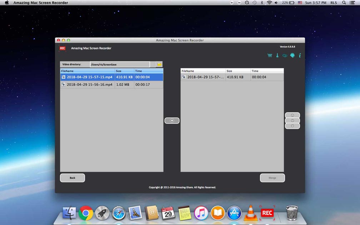Image resolution: width=360 pixels, height=225 pixels.
Task: Click Size column header in left list
Action: click(124, 71)
